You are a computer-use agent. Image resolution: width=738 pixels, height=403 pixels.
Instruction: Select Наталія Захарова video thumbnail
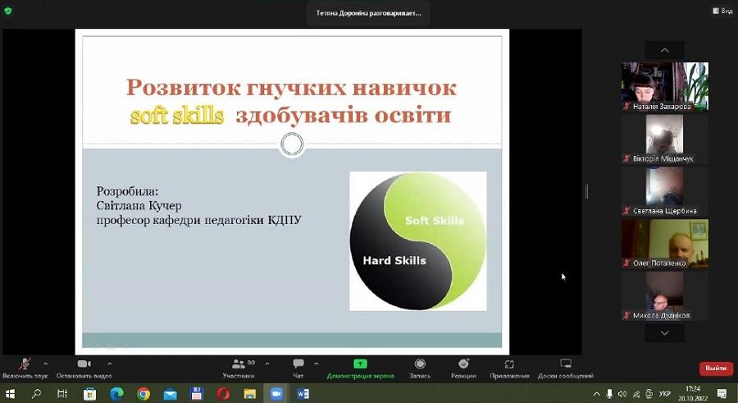pyautogui.click(x=664, y=86)
